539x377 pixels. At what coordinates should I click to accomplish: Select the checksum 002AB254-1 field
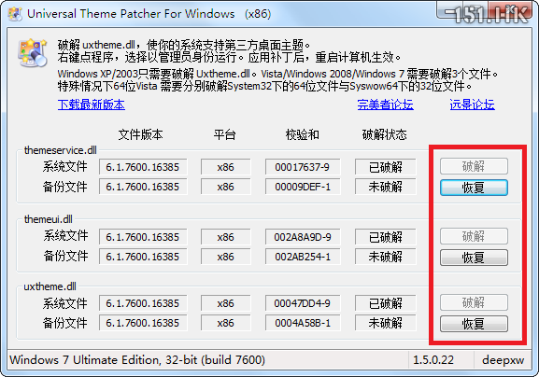click(303, 257)
